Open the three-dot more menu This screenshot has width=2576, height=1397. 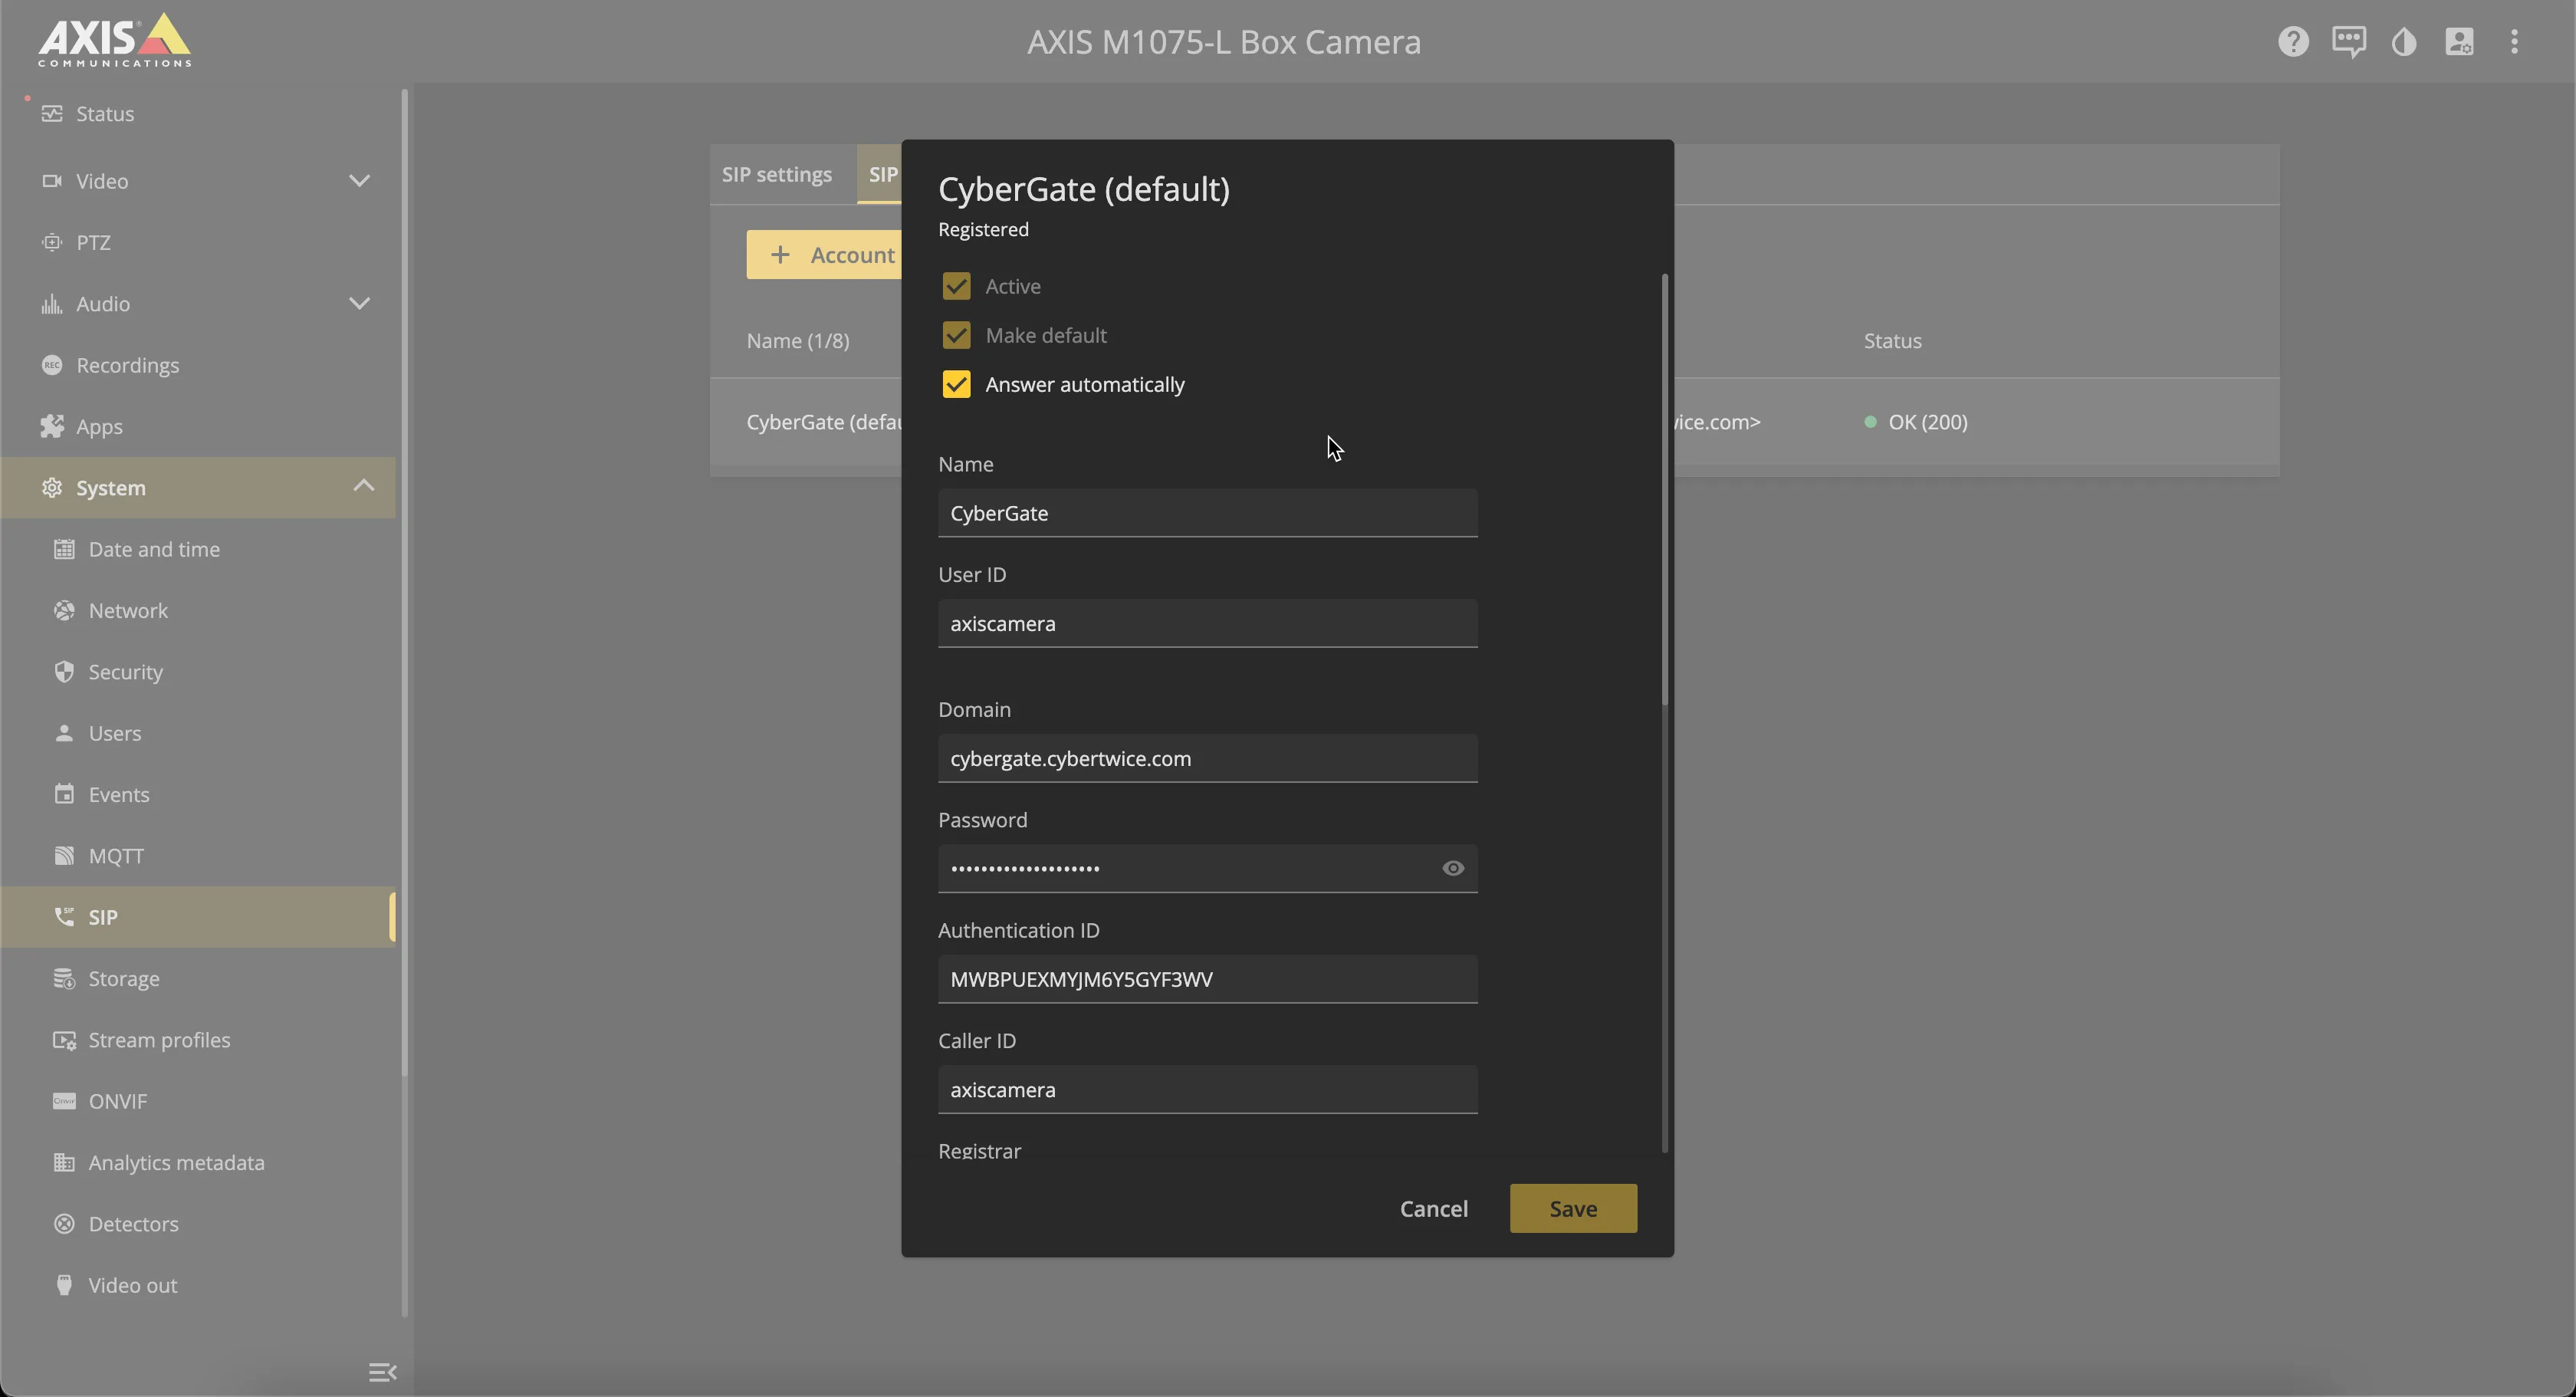(x=2514, y=42)
